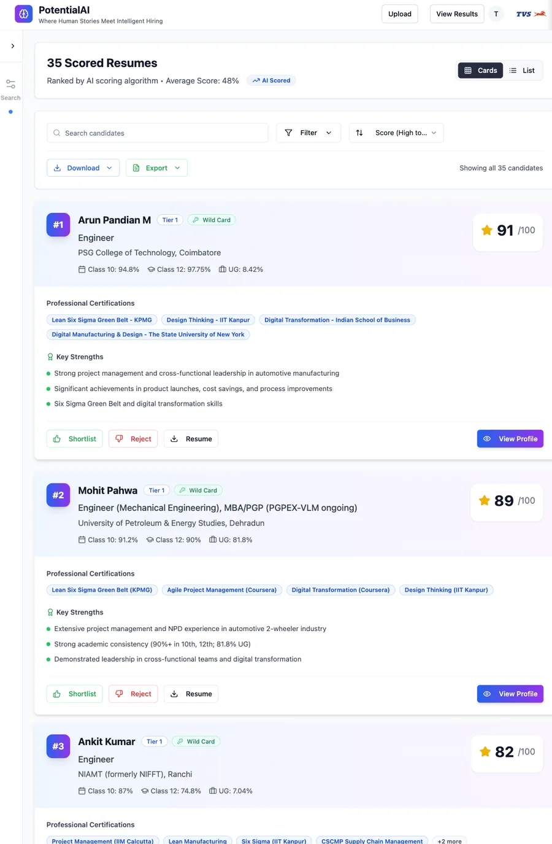Click the TVS company logo
552x844 pixels.
(531, 14)
